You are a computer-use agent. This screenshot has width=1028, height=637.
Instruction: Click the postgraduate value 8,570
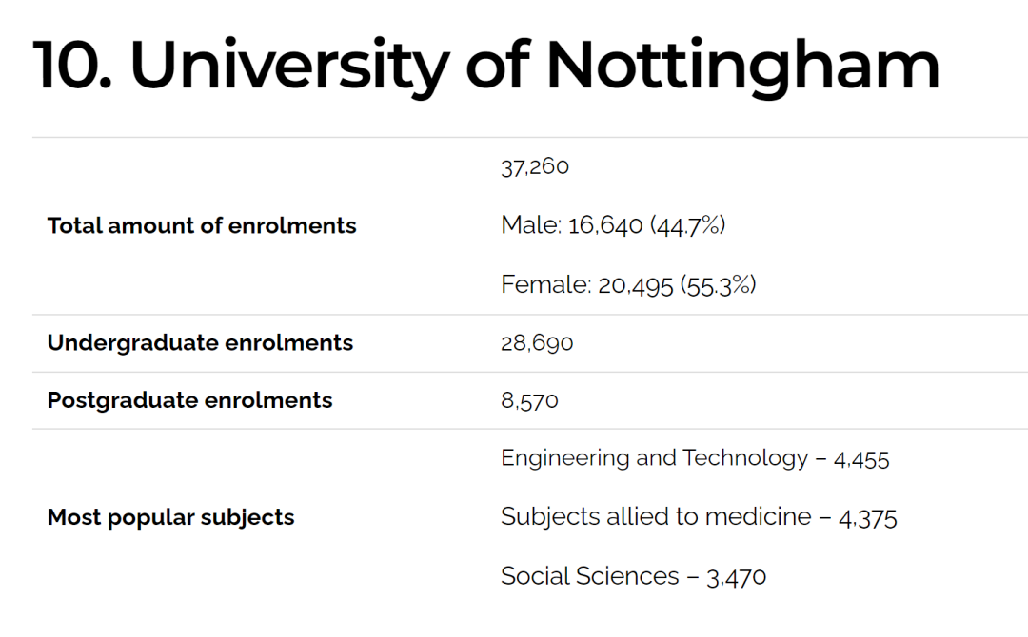coord(530,400)
